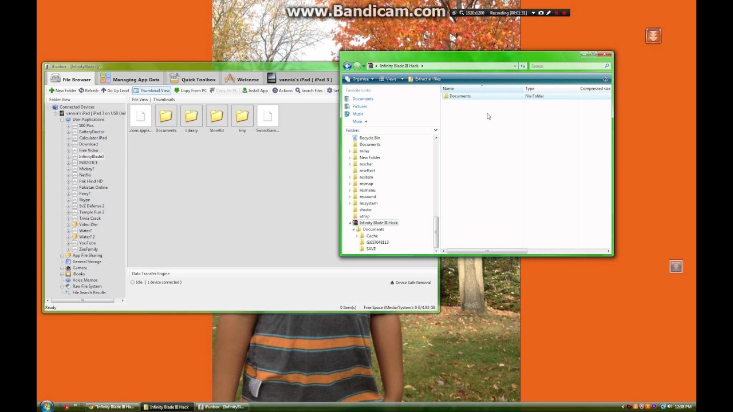Open Pictures favorite link
733x412 pixels.
click(360, 106)
